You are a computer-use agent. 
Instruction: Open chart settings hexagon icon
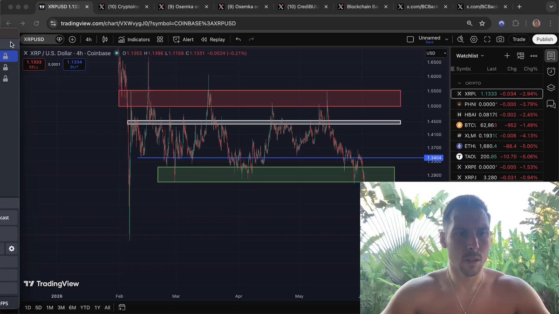[x=474, y=40]
